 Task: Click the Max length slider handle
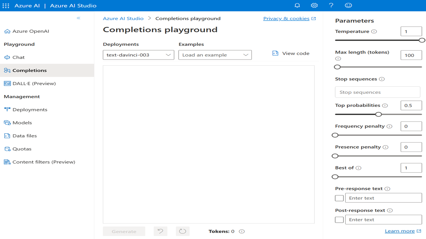click(x=337, y=67)
